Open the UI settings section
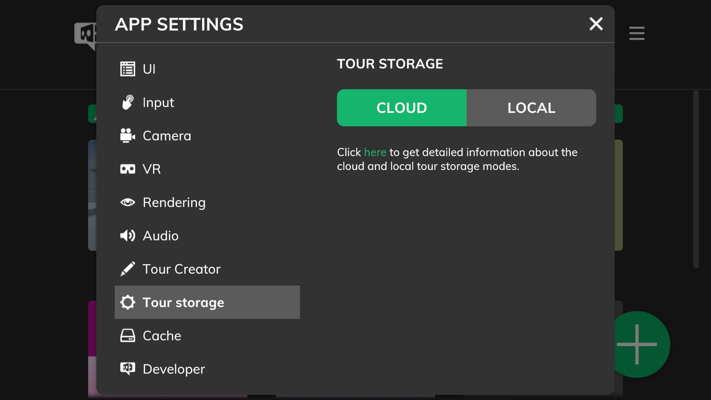Screen dimensions: 711x400 [149, 69]
